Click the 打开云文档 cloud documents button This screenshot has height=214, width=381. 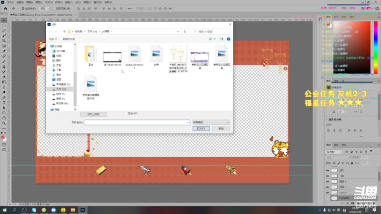click(93, 114)
